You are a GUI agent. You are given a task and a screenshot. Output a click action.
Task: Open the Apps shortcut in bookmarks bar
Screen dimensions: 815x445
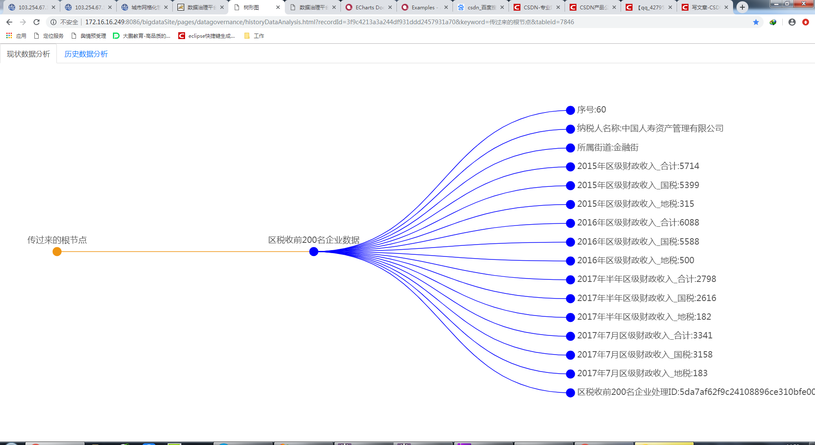click(16, 36)
